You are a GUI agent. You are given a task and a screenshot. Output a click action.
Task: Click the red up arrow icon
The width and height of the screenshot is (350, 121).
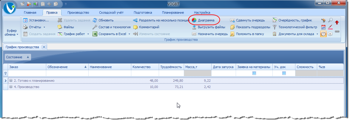click(x=337, y=22)
